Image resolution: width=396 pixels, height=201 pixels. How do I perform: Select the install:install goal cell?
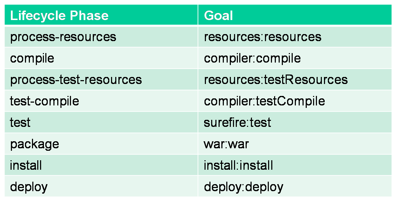click(x=239, y=165)
